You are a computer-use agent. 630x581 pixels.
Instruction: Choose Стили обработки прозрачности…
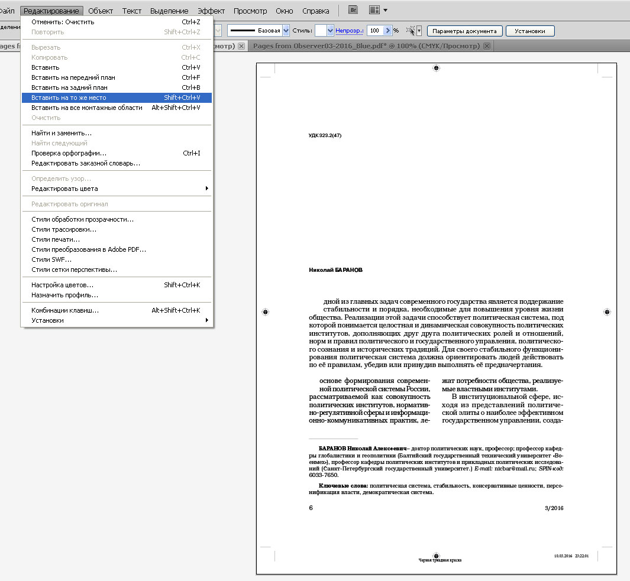coord(117,219)
